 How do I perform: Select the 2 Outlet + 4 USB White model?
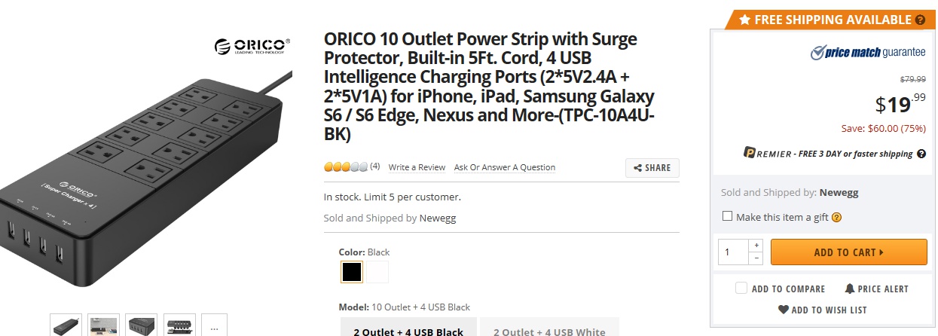[x=549, y=330]
